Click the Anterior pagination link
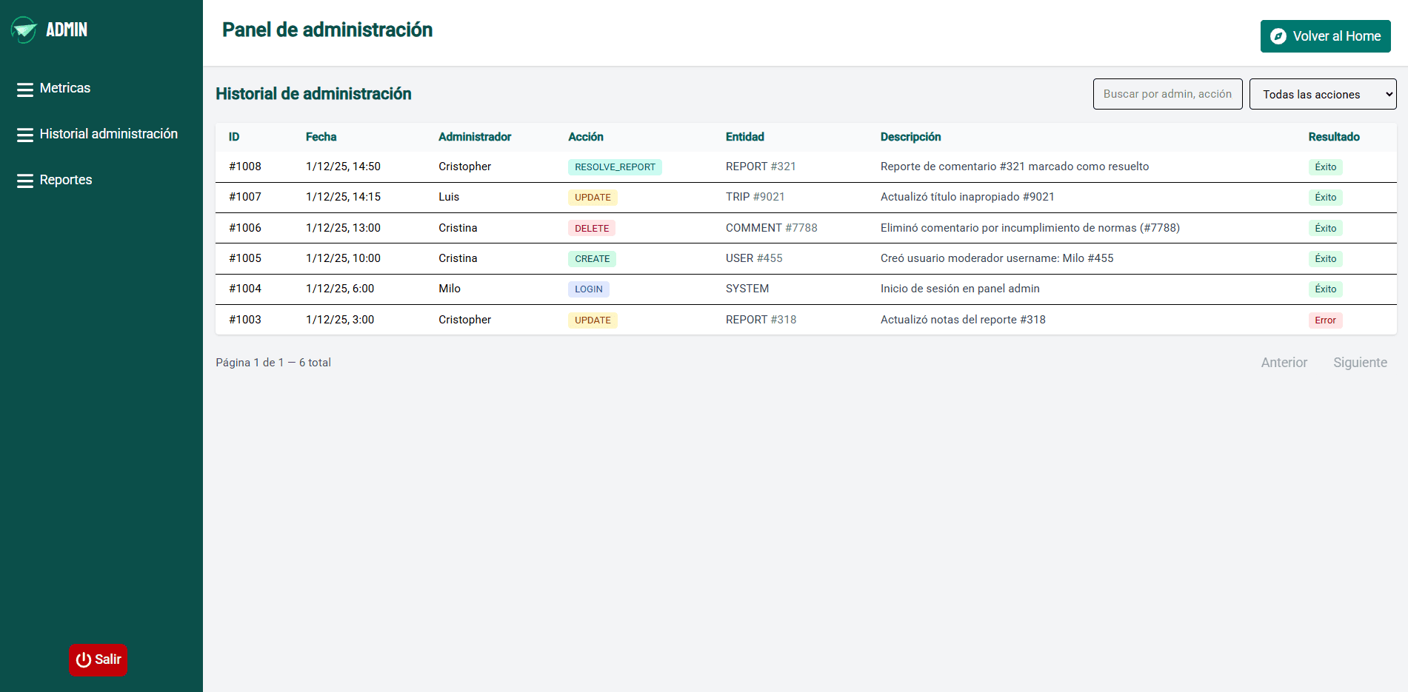Image resolution: width=1408 pixels, height=692 pixels. click(x=1284, y=363)
